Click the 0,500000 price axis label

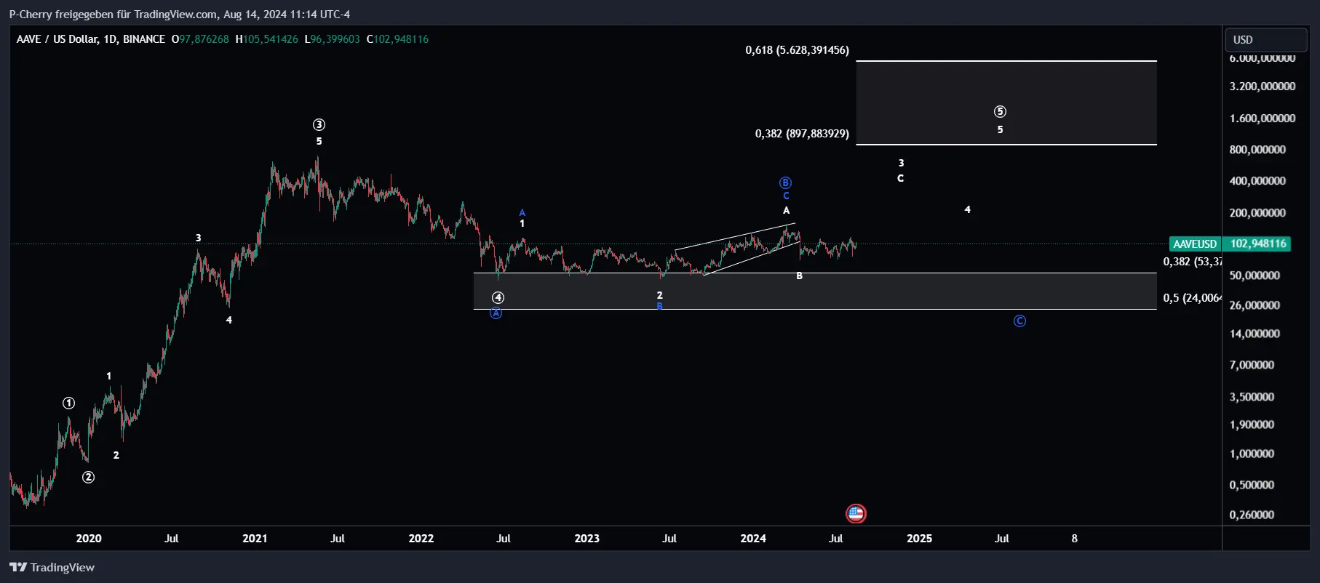[1252, 485]
